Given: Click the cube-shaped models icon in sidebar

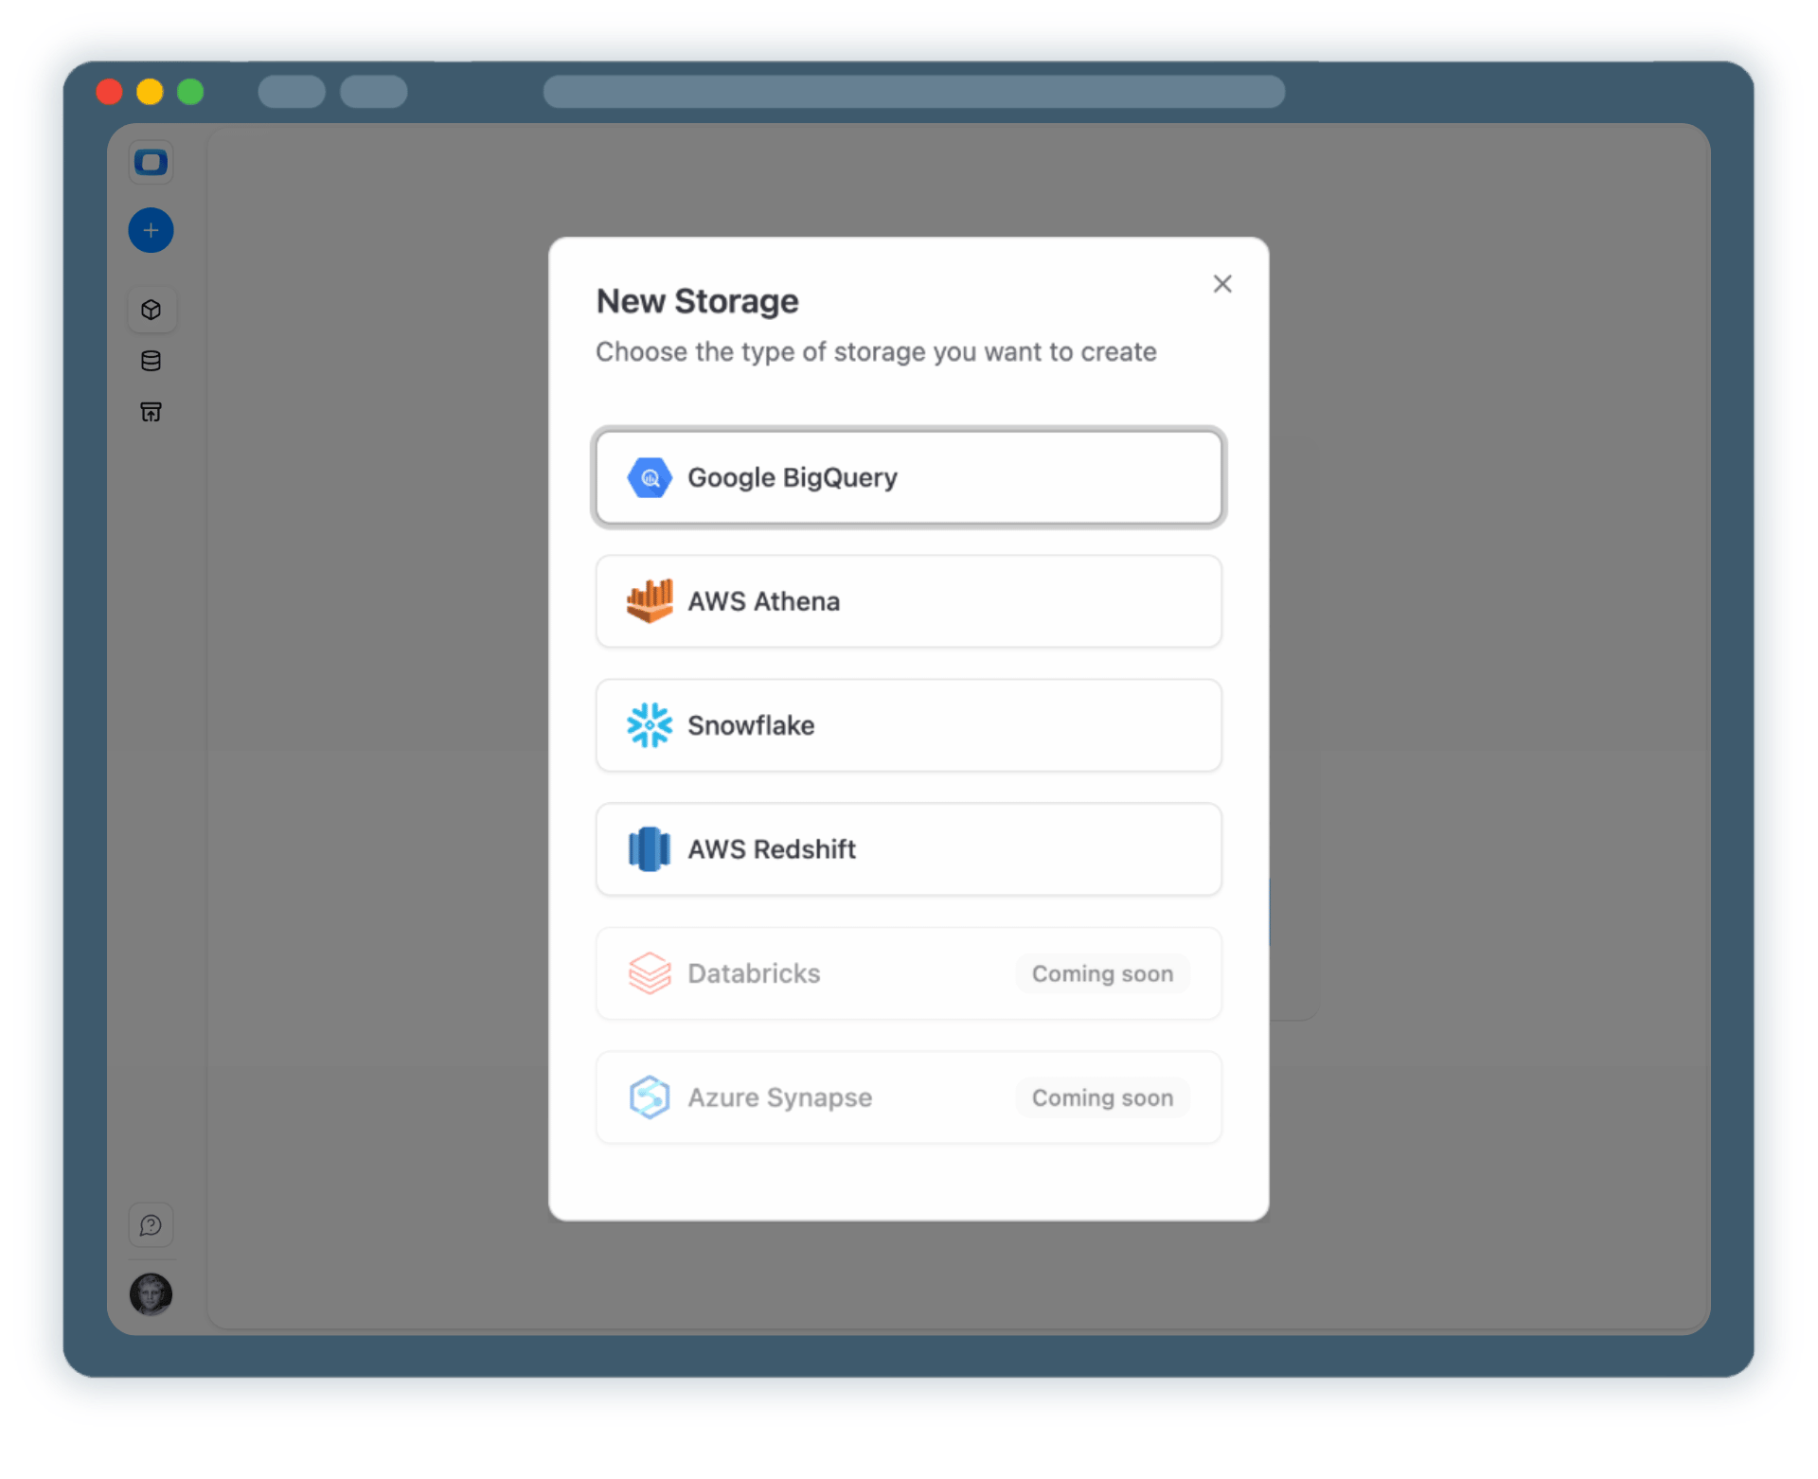Looking at the screenshot, I should (x=151, y=309).
